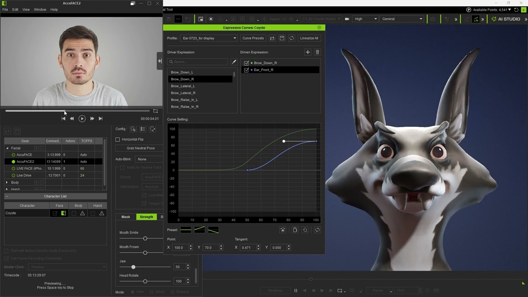Open the Auto-Blink None dropdown

pyautogui.click(x=148, y=159)
